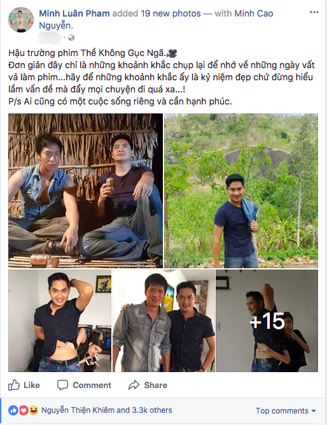Click the globe public privacy icon
The image size is (327, 425).
coord(71,38)
